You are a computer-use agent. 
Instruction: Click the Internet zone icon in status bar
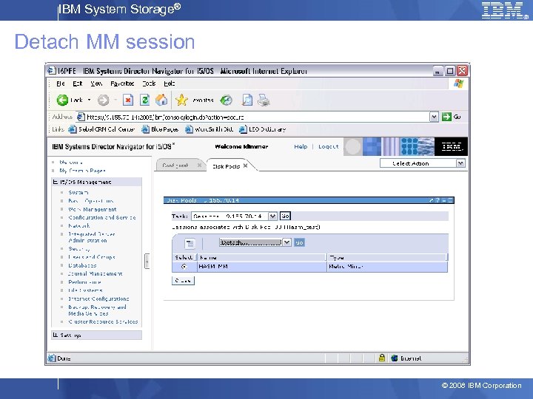tap(395, 358)
